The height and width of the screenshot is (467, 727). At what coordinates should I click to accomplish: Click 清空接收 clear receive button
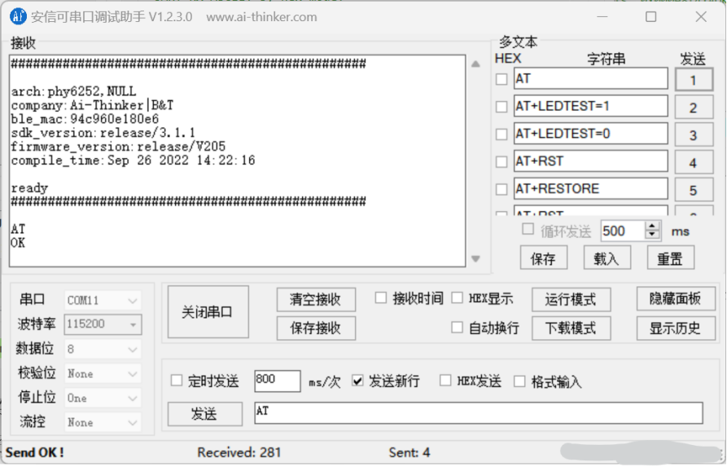[316, 299]
